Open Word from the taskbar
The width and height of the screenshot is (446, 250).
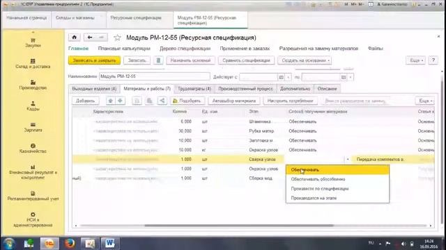110,243
